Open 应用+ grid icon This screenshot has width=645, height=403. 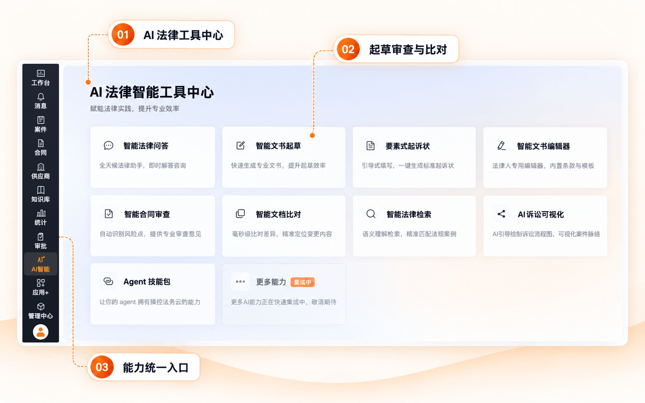pyautogui.click(x=41, y=283)
